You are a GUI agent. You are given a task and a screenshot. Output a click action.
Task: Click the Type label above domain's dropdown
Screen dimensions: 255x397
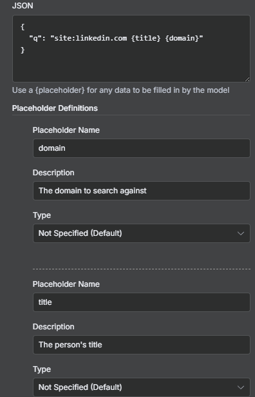pyautogui.click(x=42, y=215)
